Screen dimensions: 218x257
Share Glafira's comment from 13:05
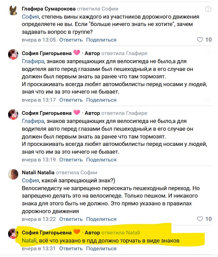click(x=101, y=40)
